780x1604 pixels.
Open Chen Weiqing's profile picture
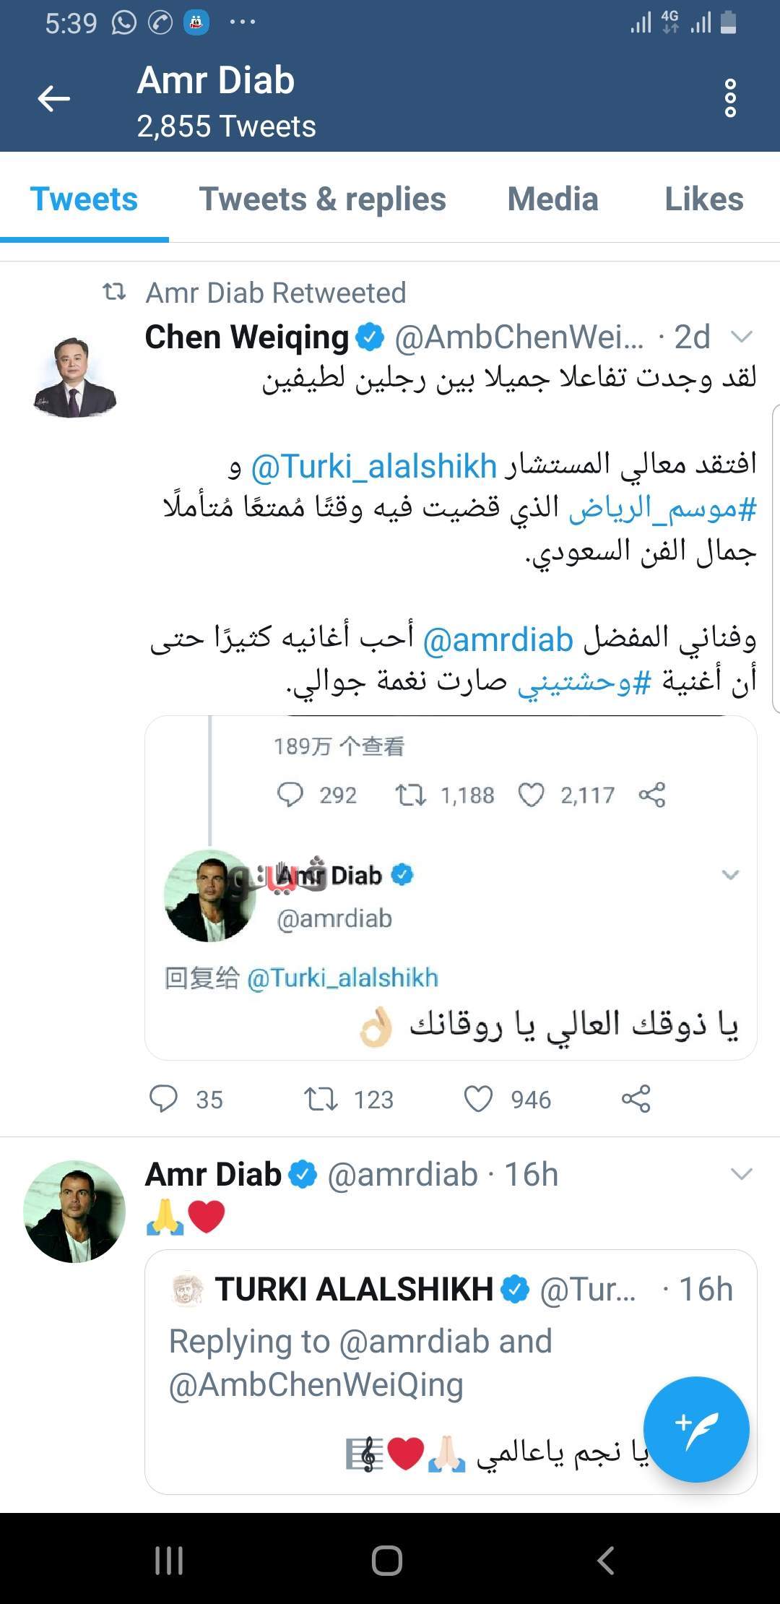(x=74, y=377)
